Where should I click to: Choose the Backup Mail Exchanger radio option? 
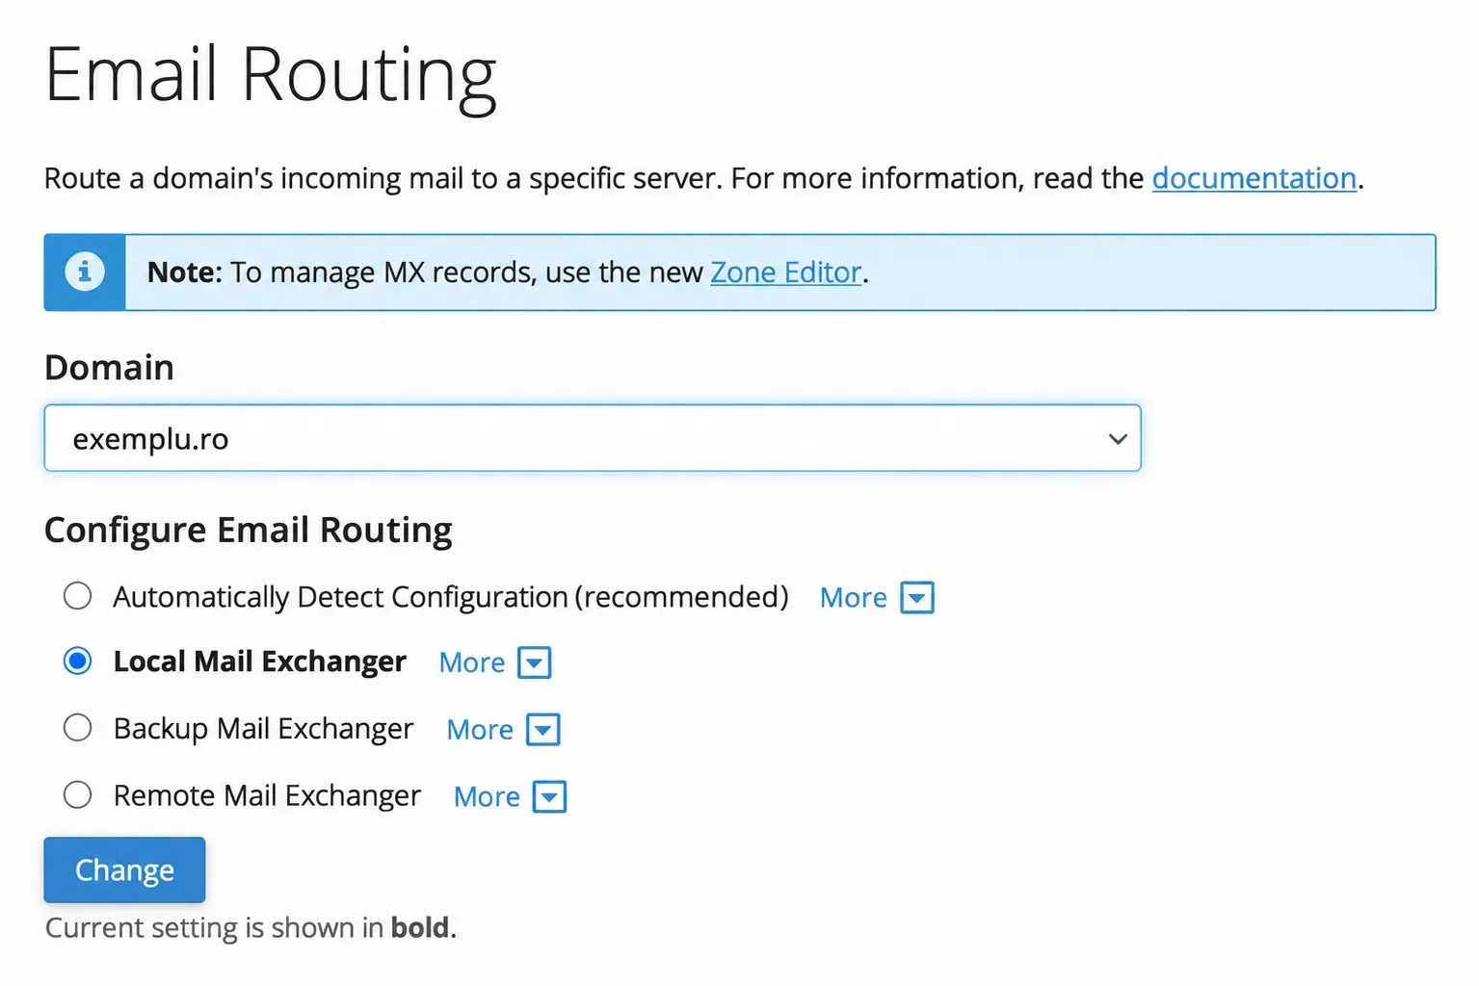click(78, 728)
